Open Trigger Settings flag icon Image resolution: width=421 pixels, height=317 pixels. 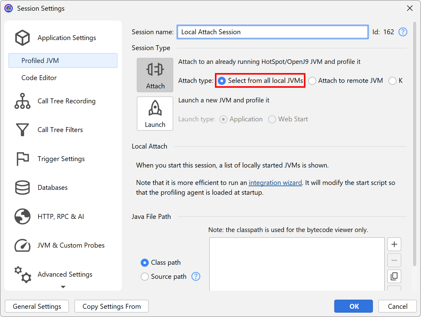(22, 159)
